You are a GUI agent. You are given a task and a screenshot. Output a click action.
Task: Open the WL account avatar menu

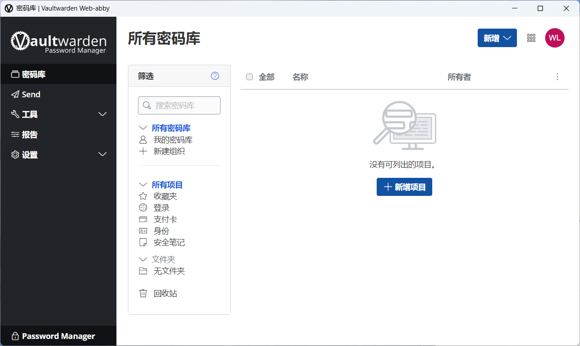(554, 38)
